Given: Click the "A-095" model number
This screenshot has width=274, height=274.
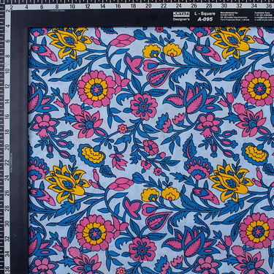Looking at the screenshot, I should pyautogui.click(x=205, y=19).
